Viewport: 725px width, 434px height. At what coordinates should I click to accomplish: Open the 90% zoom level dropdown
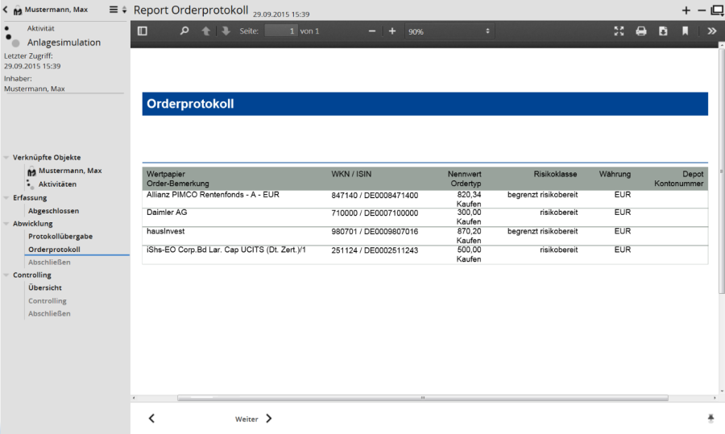448,31
